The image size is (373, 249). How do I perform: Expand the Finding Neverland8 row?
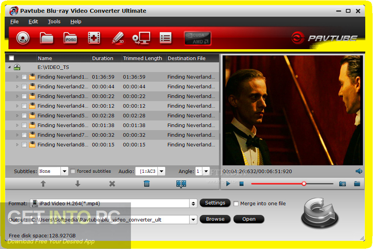pyautogui.click(x=17, y=145)
